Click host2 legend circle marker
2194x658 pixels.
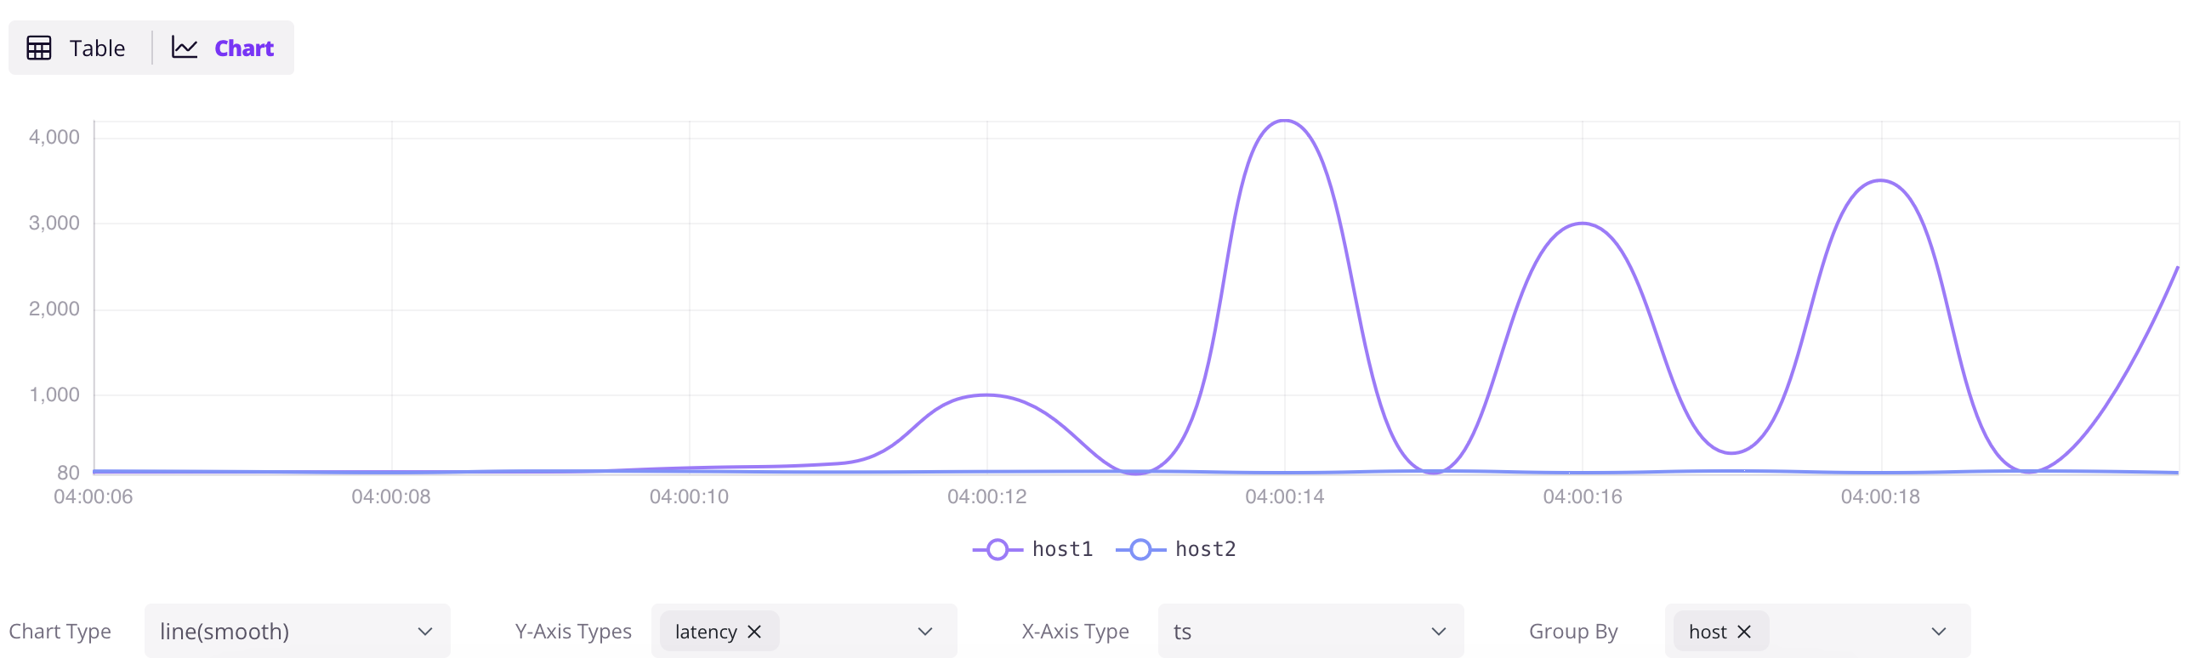click(x=1140, y=550)
